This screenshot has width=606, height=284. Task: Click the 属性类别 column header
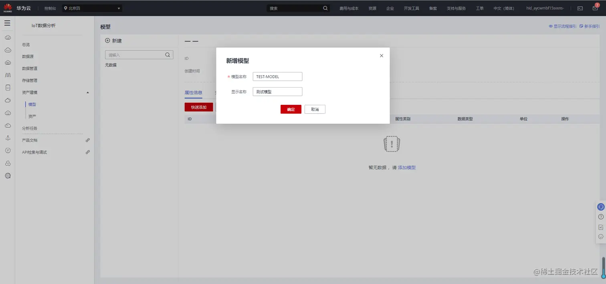(x=402, y=119)
